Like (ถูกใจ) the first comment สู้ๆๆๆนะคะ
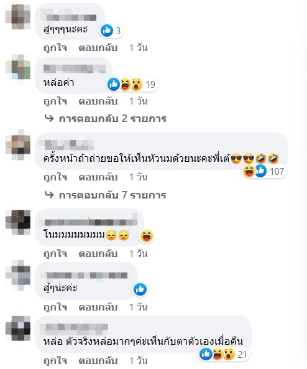 click(55, 48)
